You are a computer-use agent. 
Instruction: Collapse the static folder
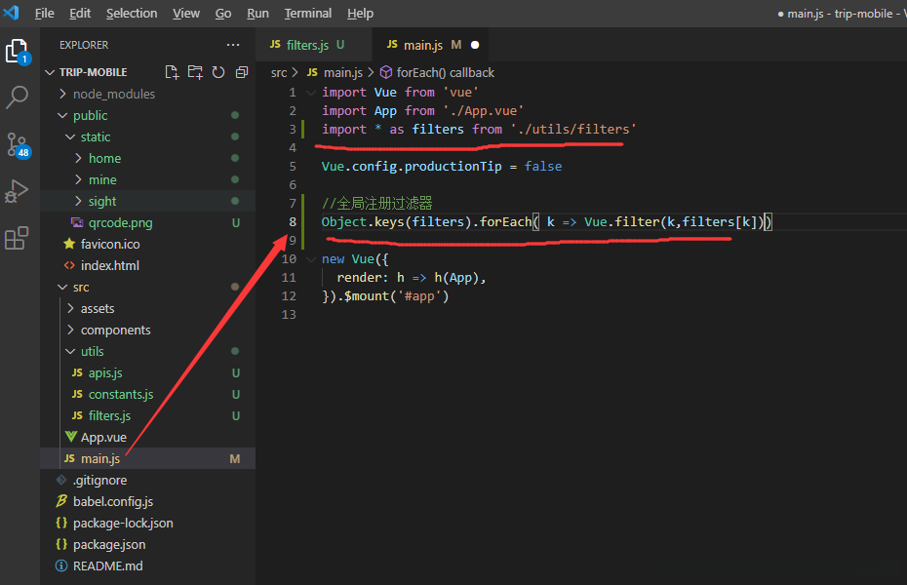(95, 136)
